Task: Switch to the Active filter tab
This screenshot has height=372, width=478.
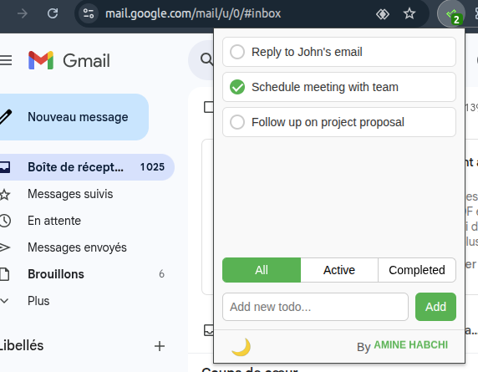Action: click(339, 270)
